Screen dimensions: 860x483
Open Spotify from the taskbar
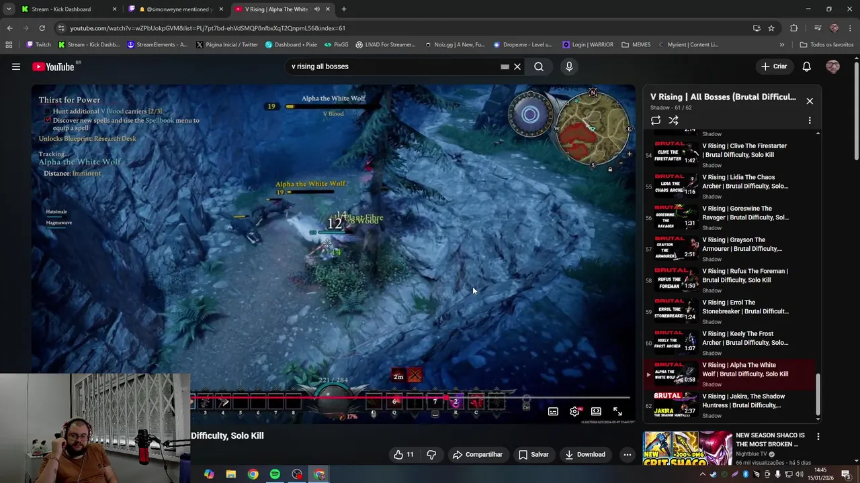[x=275, y=474]
